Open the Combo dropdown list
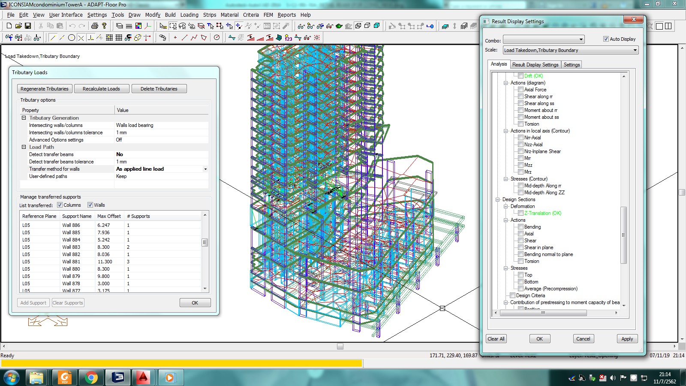 point(581,39)
